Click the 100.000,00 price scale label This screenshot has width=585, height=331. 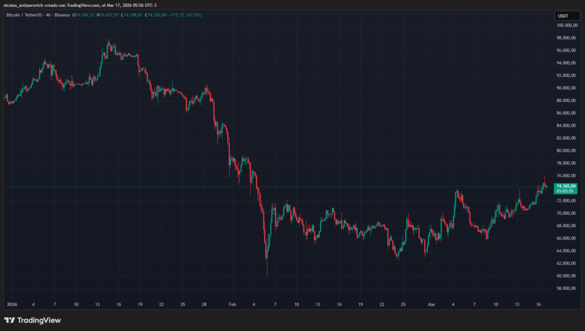pyautogui.click(x=566, y=25)
